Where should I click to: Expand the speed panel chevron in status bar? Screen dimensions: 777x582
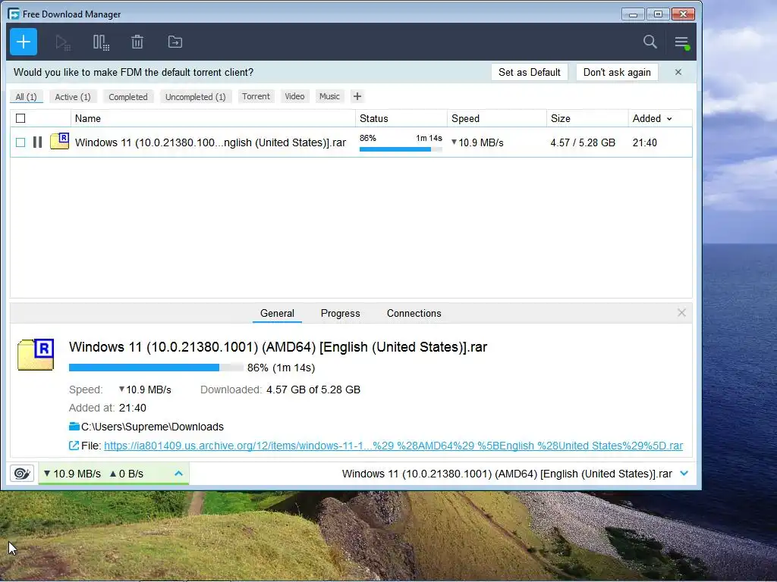coord(179,474)
